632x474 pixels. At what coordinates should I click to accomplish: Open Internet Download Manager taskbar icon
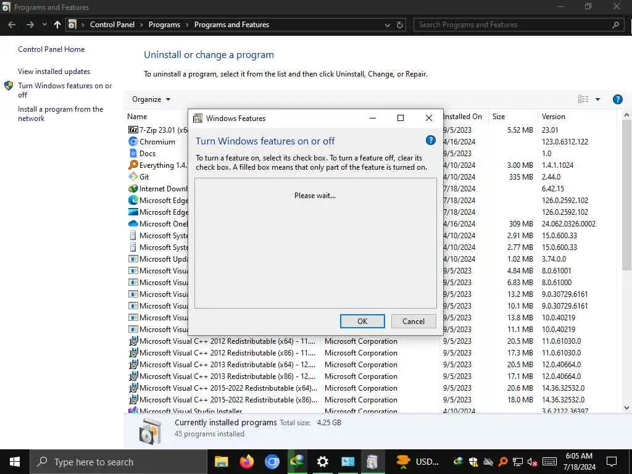point(297,462)
